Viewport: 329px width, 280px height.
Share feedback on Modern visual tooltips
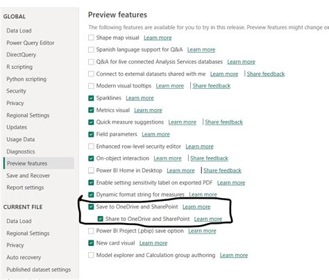point(212,86)
